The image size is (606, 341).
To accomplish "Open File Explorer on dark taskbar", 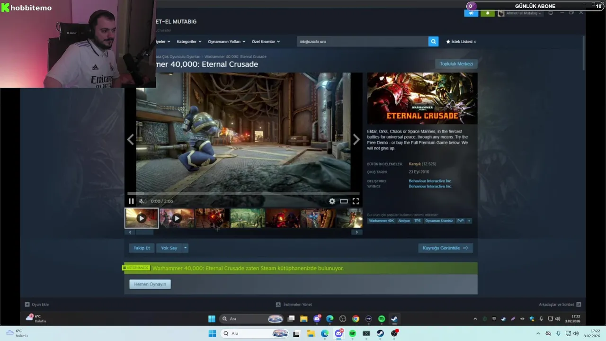I will 304,319.
